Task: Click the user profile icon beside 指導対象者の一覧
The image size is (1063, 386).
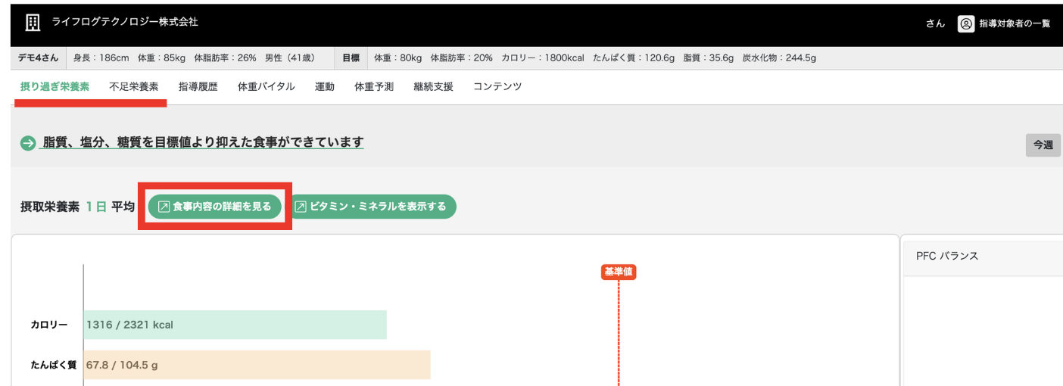Action: [x=966, y=23]
